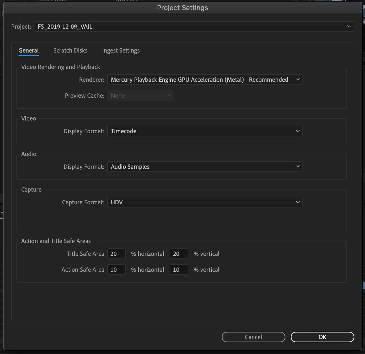Open the Project name dropdown
Viewport: 365px width, 354px height.
(x=194, y=27)
